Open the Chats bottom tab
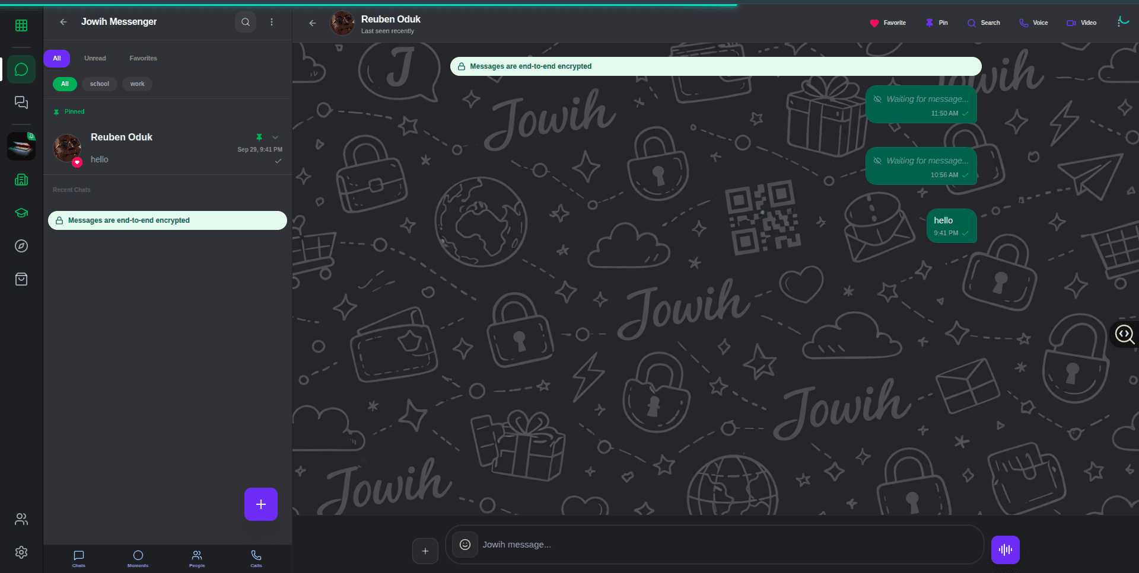 coord(79,559)
